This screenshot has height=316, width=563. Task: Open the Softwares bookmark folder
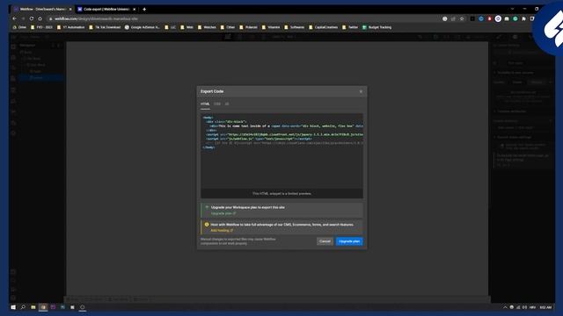[x=295, y=27]
